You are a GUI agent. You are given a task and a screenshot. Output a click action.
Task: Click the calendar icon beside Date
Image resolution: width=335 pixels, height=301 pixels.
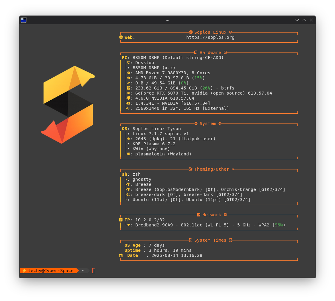[x=121, y=255]
